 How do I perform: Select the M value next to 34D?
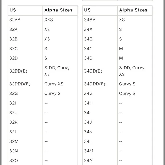(121, 58)
